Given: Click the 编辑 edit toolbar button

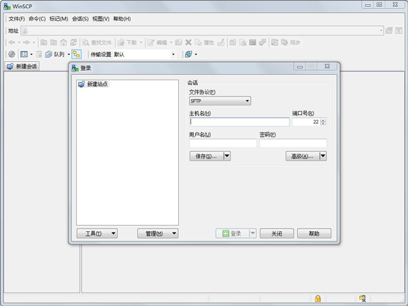Looking at the screenshot, I should pos(157,42).
